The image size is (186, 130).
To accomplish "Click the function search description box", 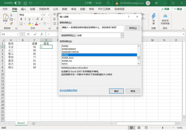I will 92,29.
